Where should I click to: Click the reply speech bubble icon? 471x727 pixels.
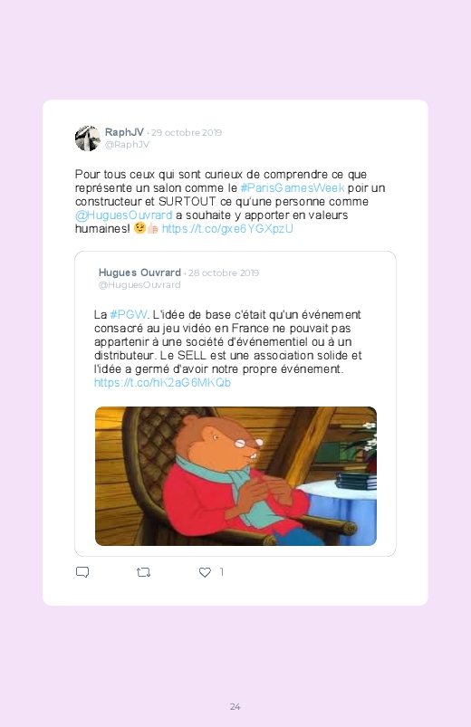[x=82, y=572]
